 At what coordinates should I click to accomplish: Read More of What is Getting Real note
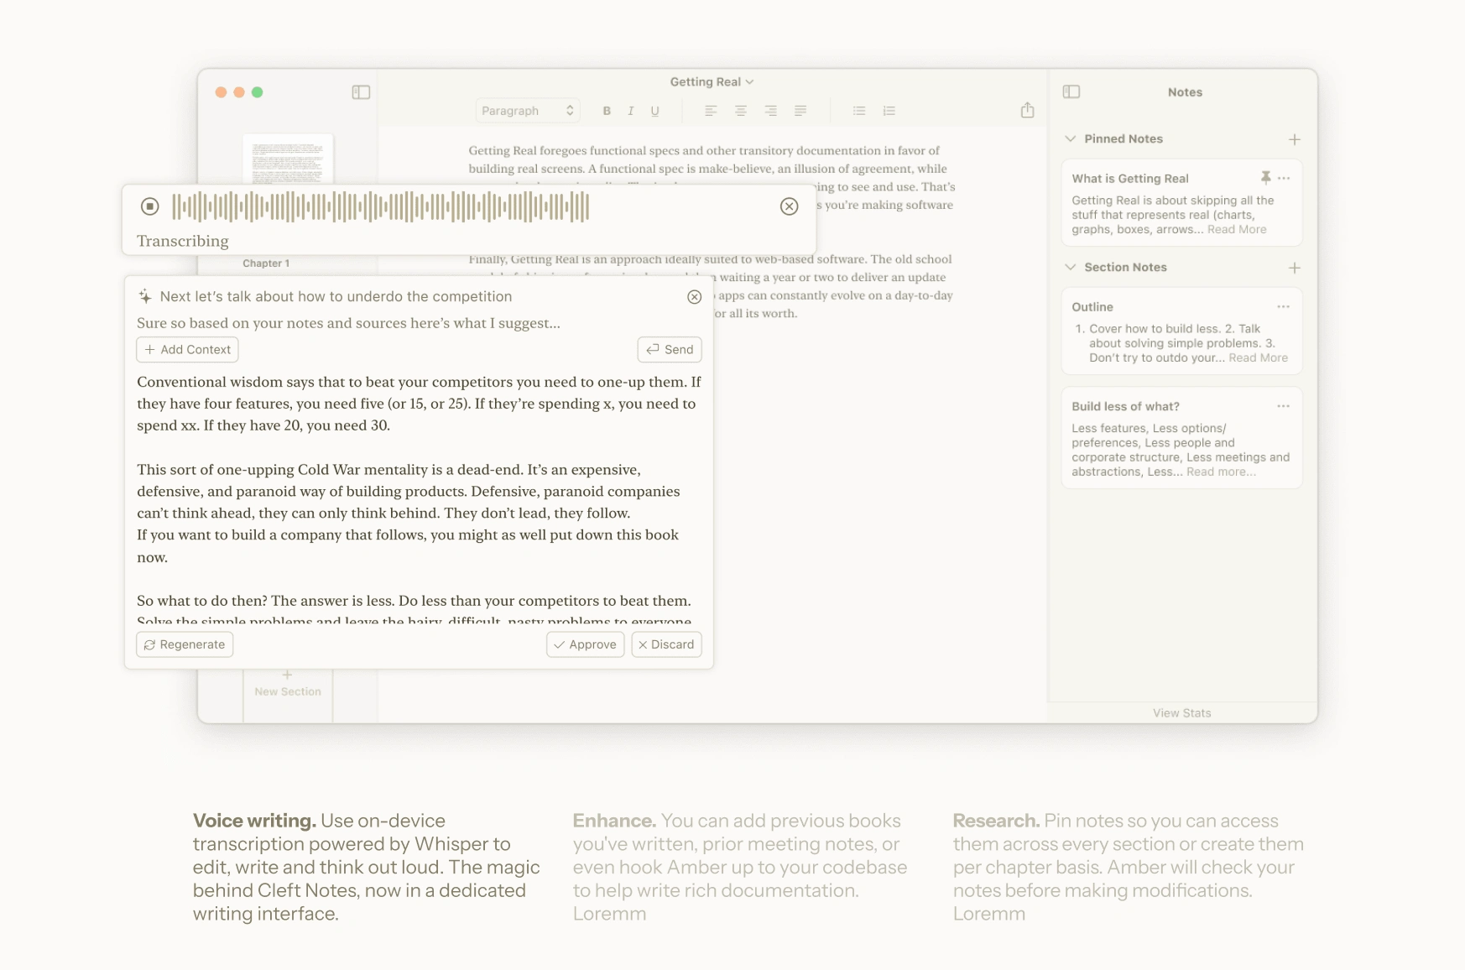(1237, 230)
